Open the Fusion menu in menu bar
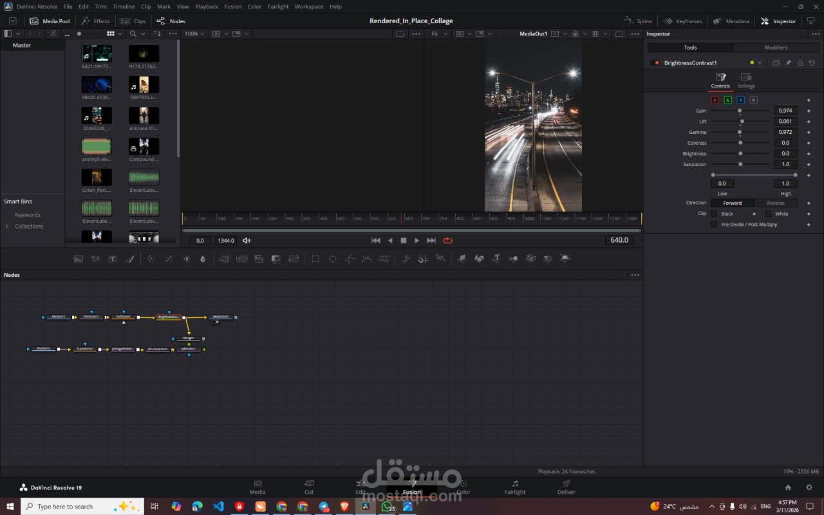The width and height of the screenshot is (824, 515). point(232,6)
